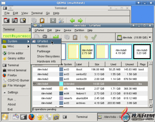This screenshot has height=122, width=155.
Task: Select the /dev/sda6 block in partition graphic
Action: click(x=87, y=52)
